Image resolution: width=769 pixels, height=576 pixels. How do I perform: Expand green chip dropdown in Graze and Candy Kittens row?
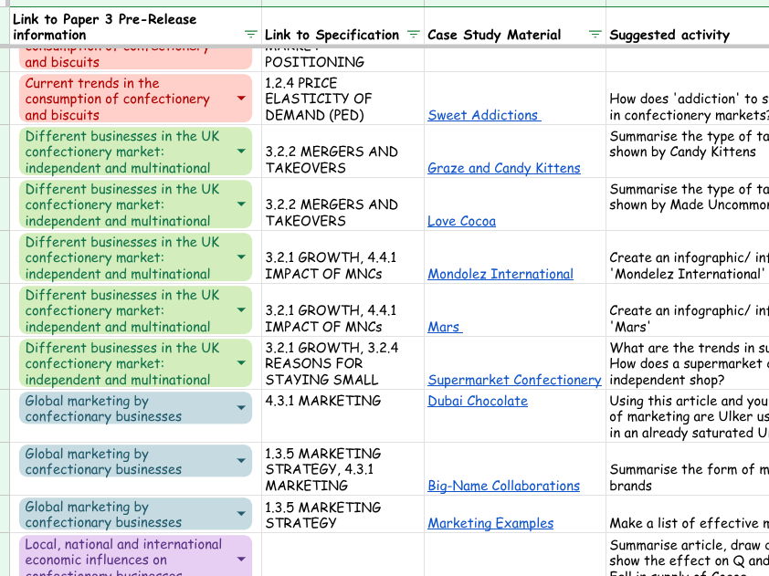click(x=241, y=152)
